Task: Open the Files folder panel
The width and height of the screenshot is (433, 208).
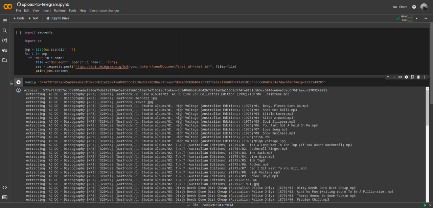Action: (5, 60)
